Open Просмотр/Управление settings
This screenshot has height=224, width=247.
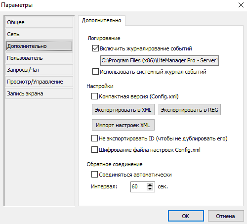pyautogui.click(x=39, y=82)
